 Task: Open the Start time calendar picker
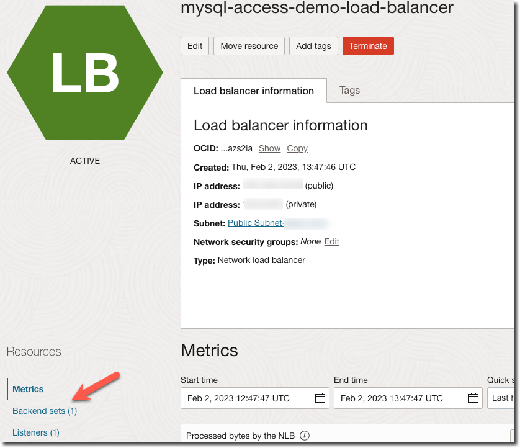click(x=320, y=398)
